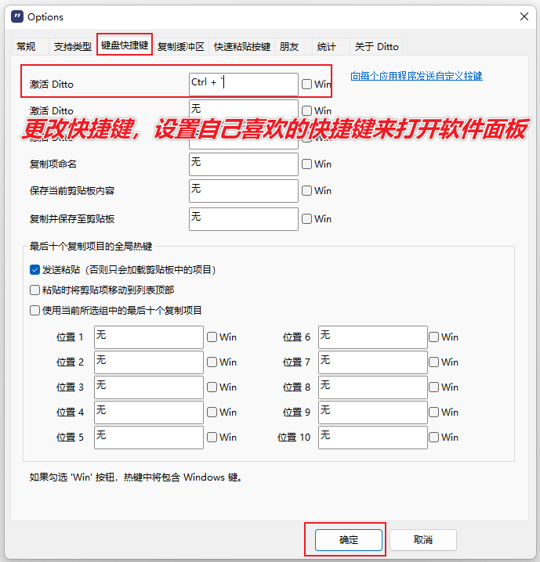This screenshot has width=540, height=562.
Task: Cancel changes with the 取消 button
Action: [423, 540]
